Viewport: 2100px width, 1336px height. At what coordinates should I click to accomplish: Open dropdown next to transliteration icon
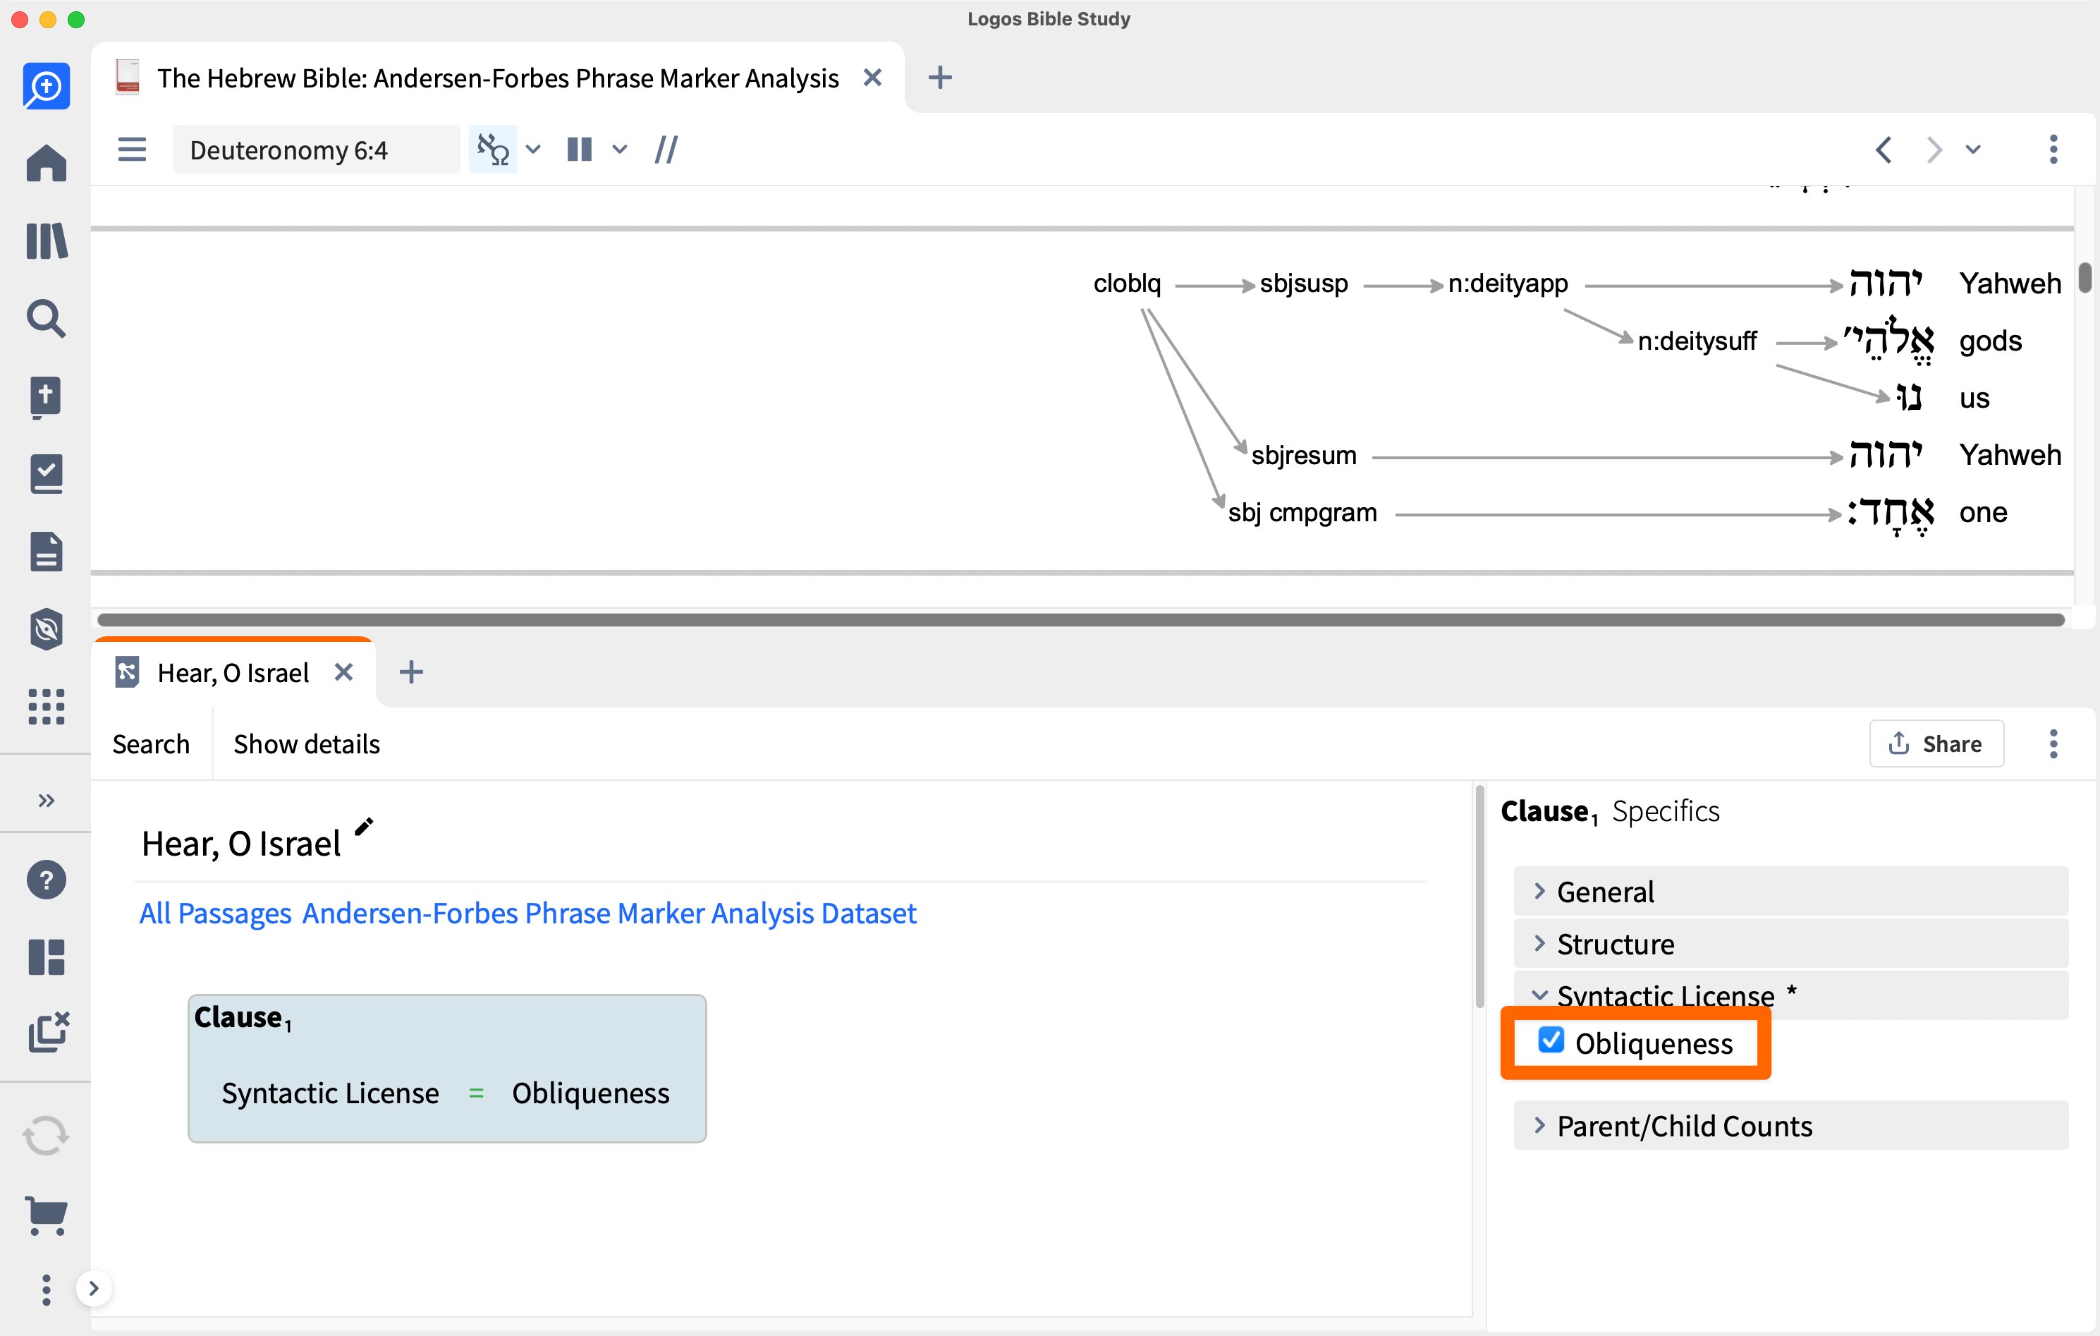pos(534,150)
